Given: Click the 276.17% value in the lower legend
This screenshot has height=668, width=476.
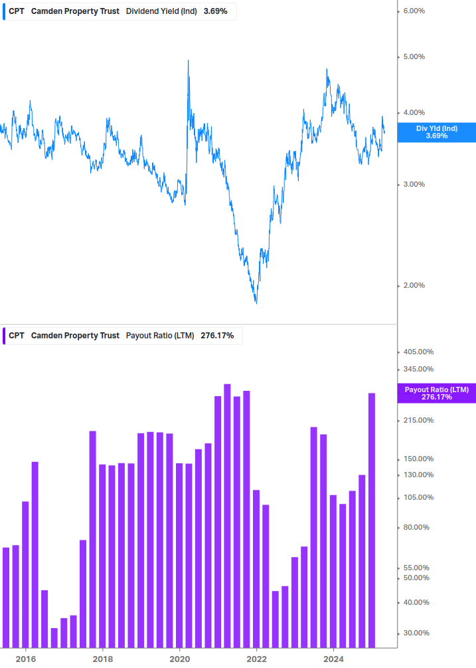Looking at the screenshot, I should point(217,336).
